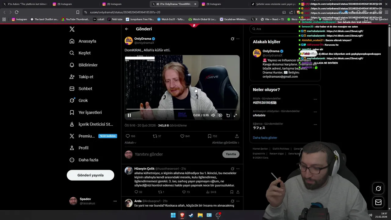
Task: Open Takip et in sidebar
Action: click(x=81, y=77)
